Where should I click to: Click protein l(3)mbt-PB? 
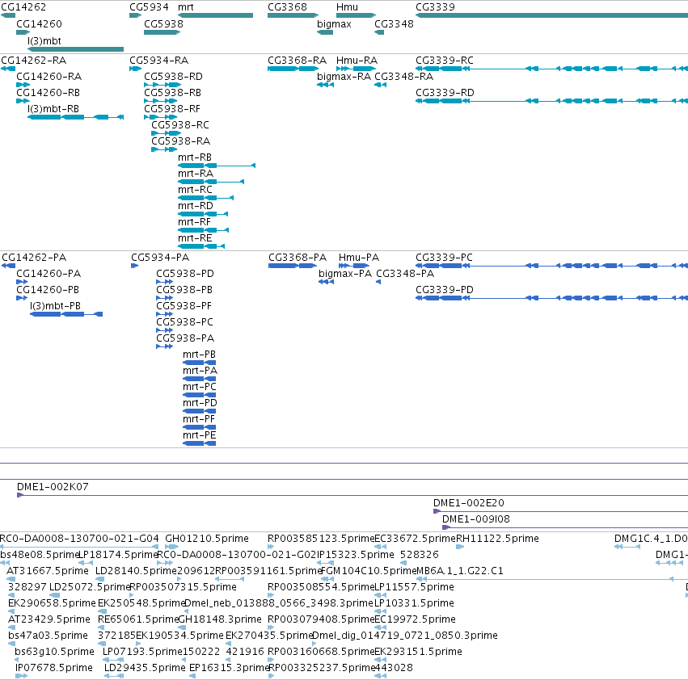66,314
